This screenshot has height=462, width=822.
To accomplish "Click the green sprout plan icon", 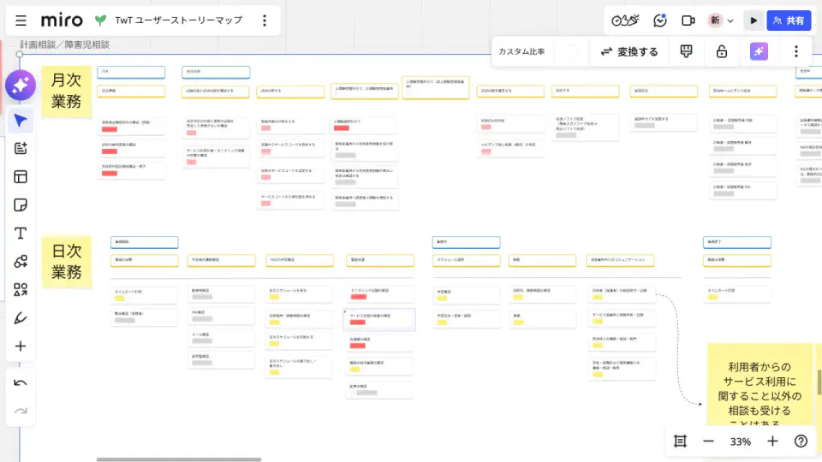I will pos(101,21).
